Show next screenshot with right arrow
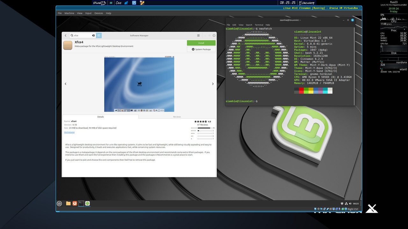408x229 pixels. [213, 84]
